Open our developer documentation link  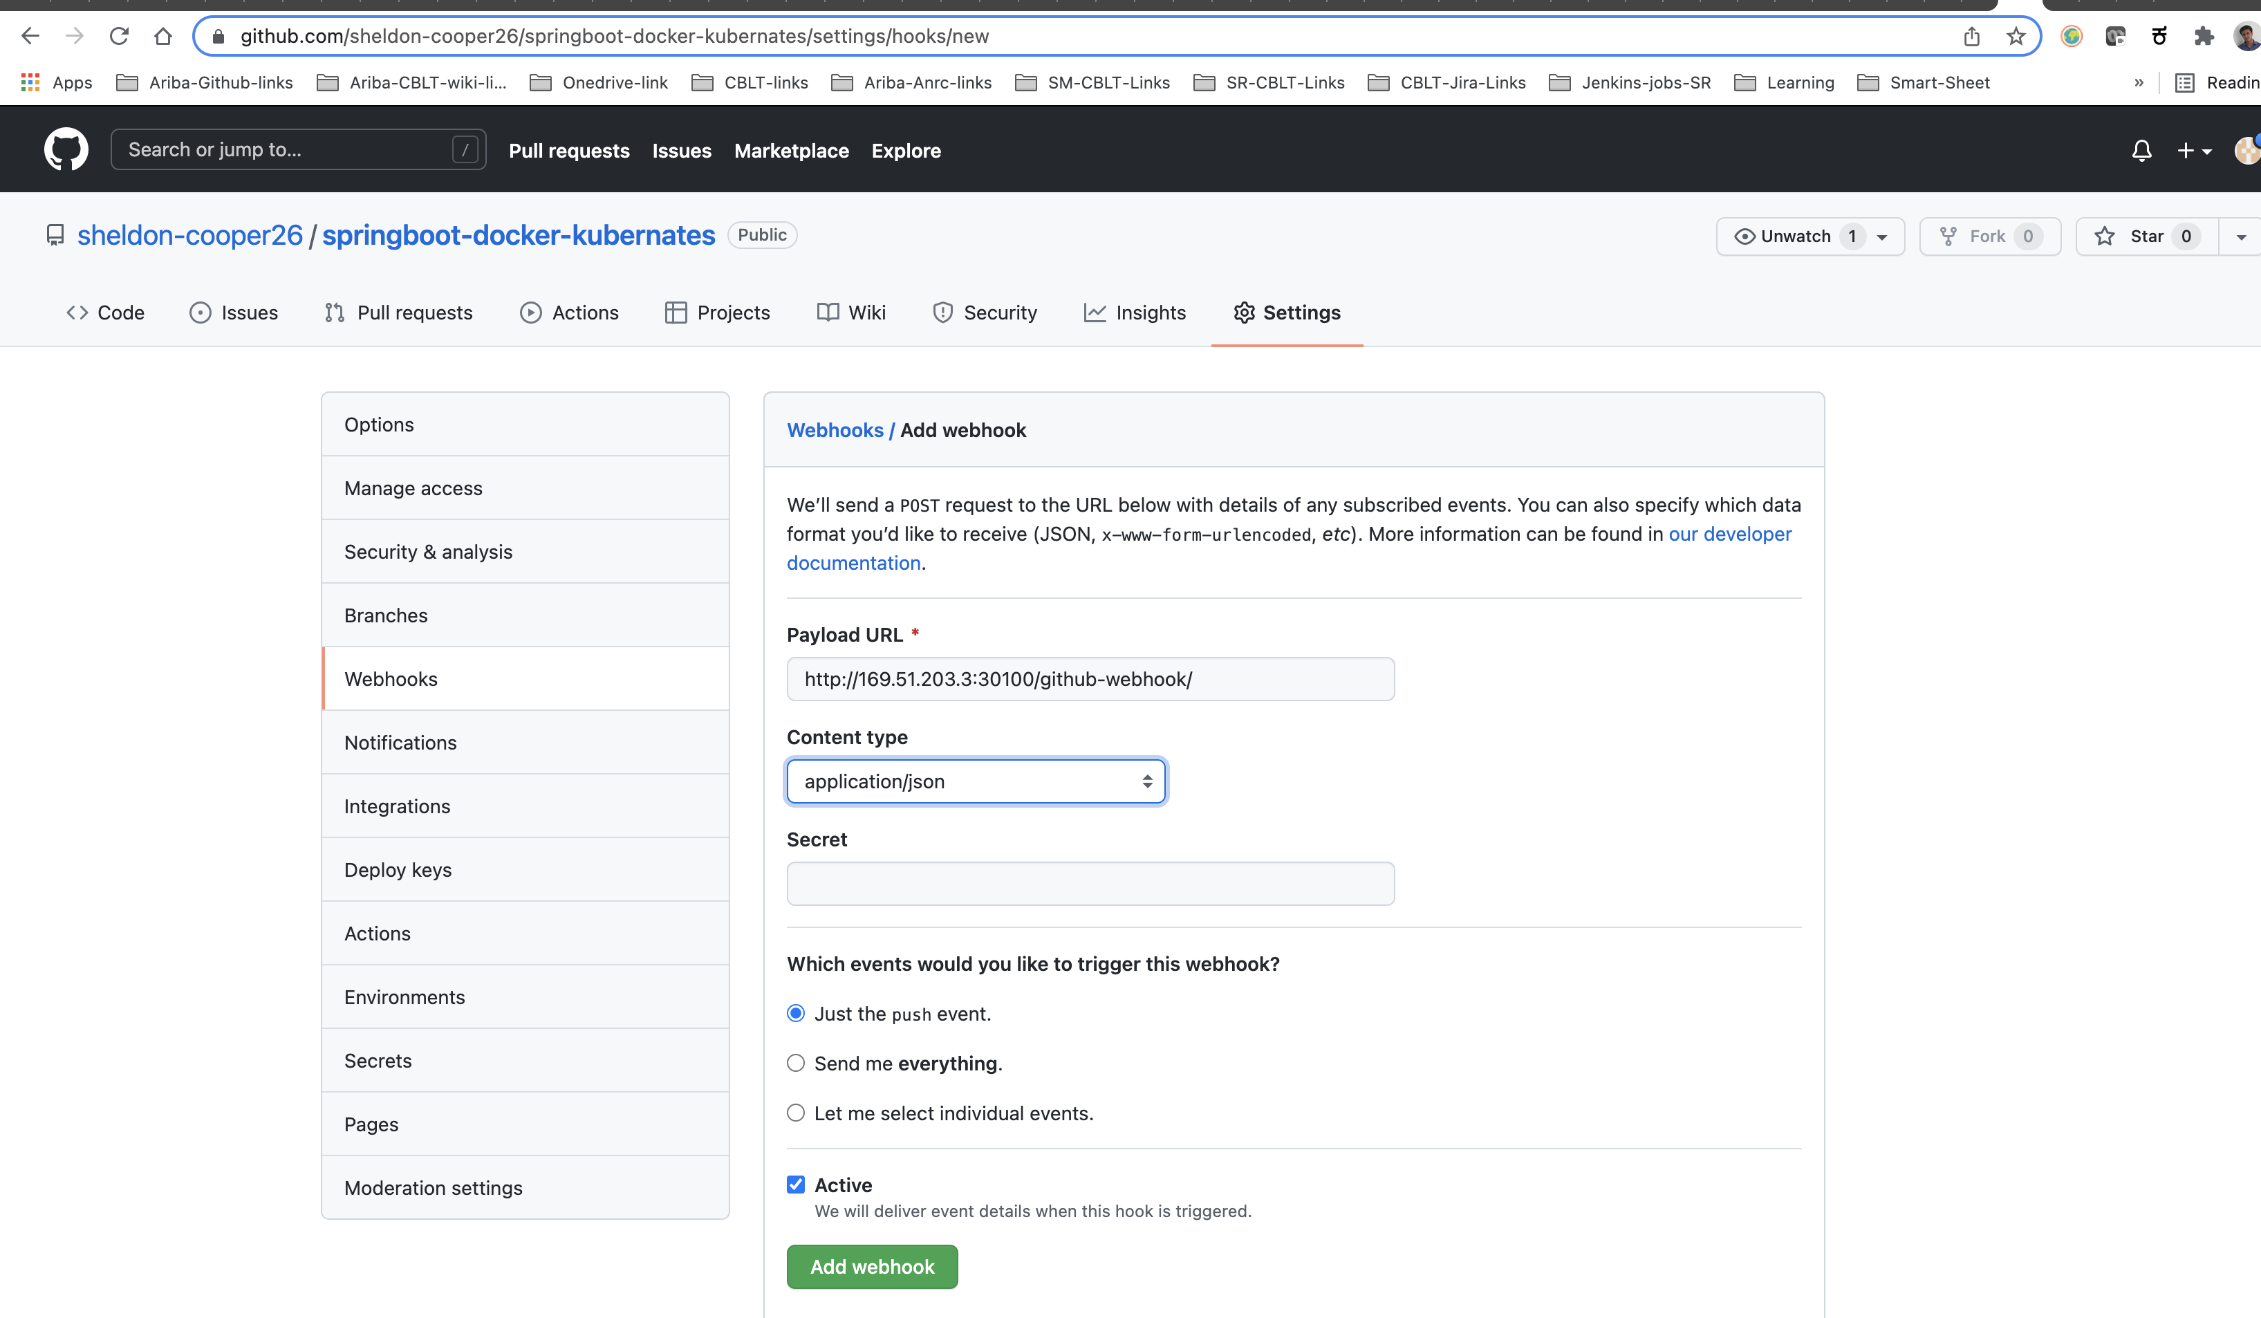[1729, 534]
